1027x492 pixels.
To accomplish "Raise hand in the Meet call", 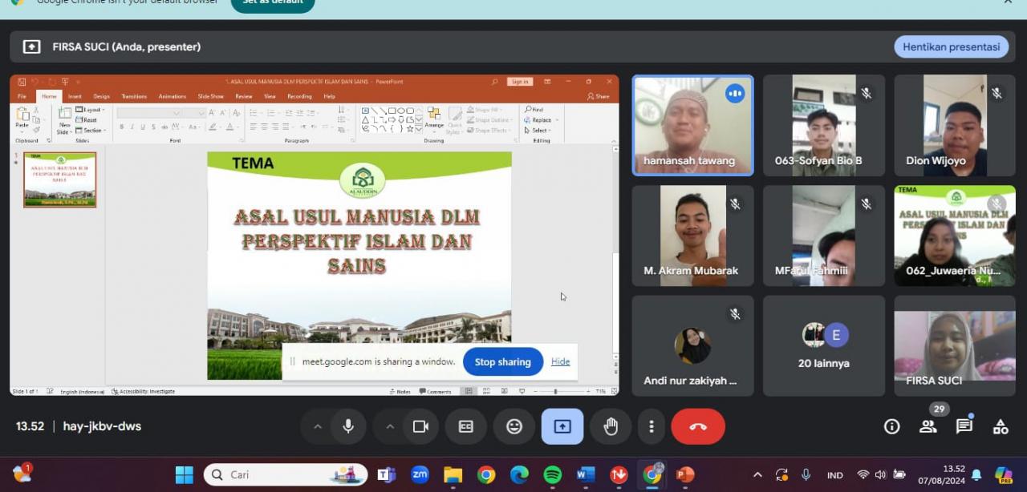I will coord(611,426).
